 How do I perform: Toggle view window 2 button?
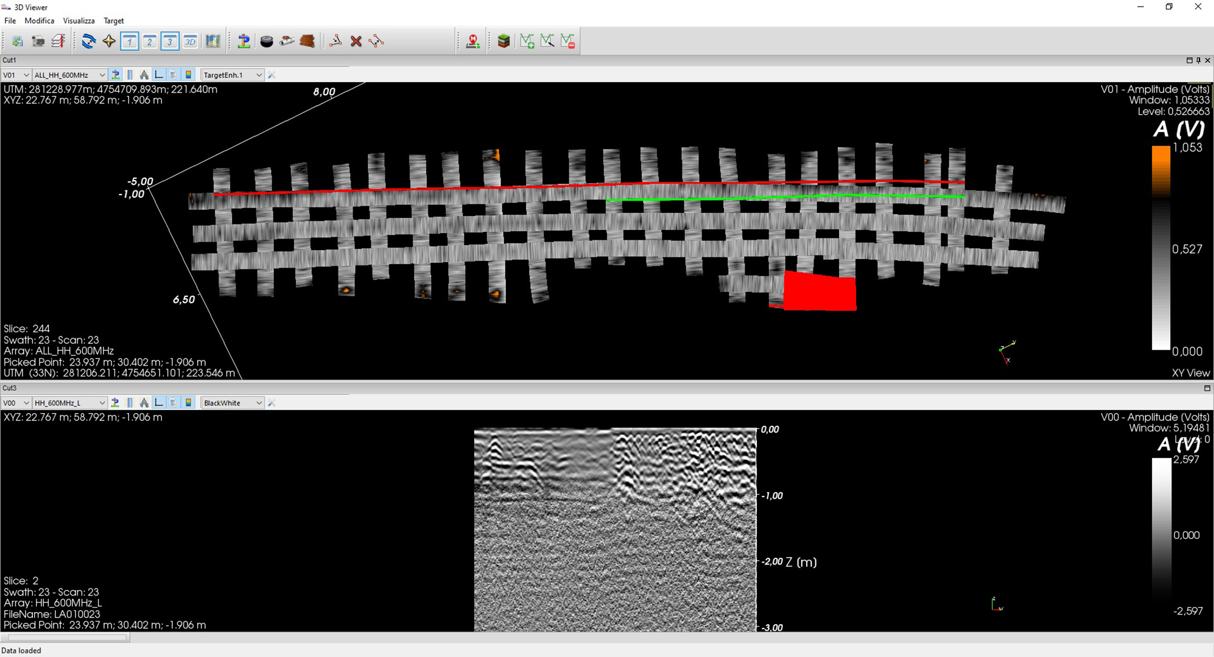click(x=150, y=41)
